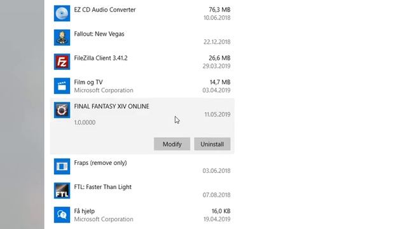Select the FileZilla Client 3.41.2 name
The image size is (407, 229).
pos(100,58)
